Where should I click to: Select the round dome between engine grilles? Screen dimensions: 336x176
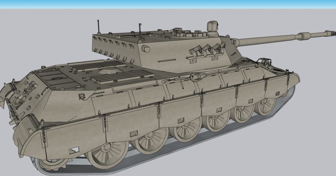tap(110, 70)
